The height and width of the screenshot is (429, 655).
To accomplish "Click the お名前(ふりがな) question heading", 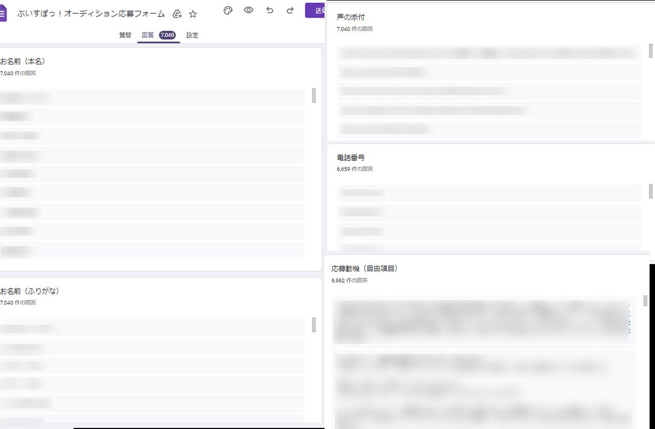I will 29,291.
